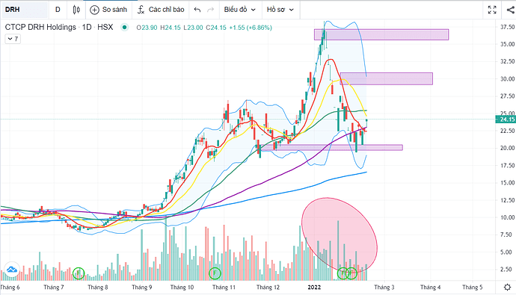Click the O23.90 open value
The height and width of the screenshot is (295, 516).
tap(147, 28)
